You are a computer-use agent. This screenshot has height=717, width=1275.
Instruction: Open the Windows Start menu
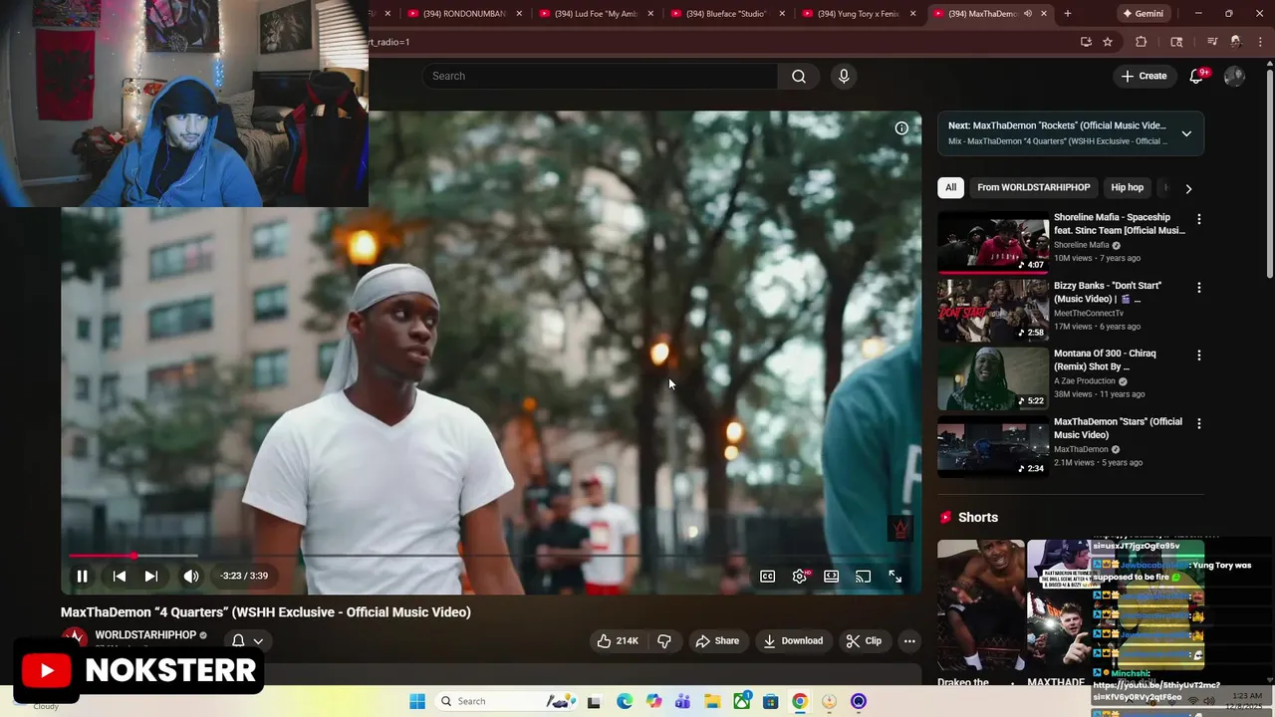(x=417, y=701)
